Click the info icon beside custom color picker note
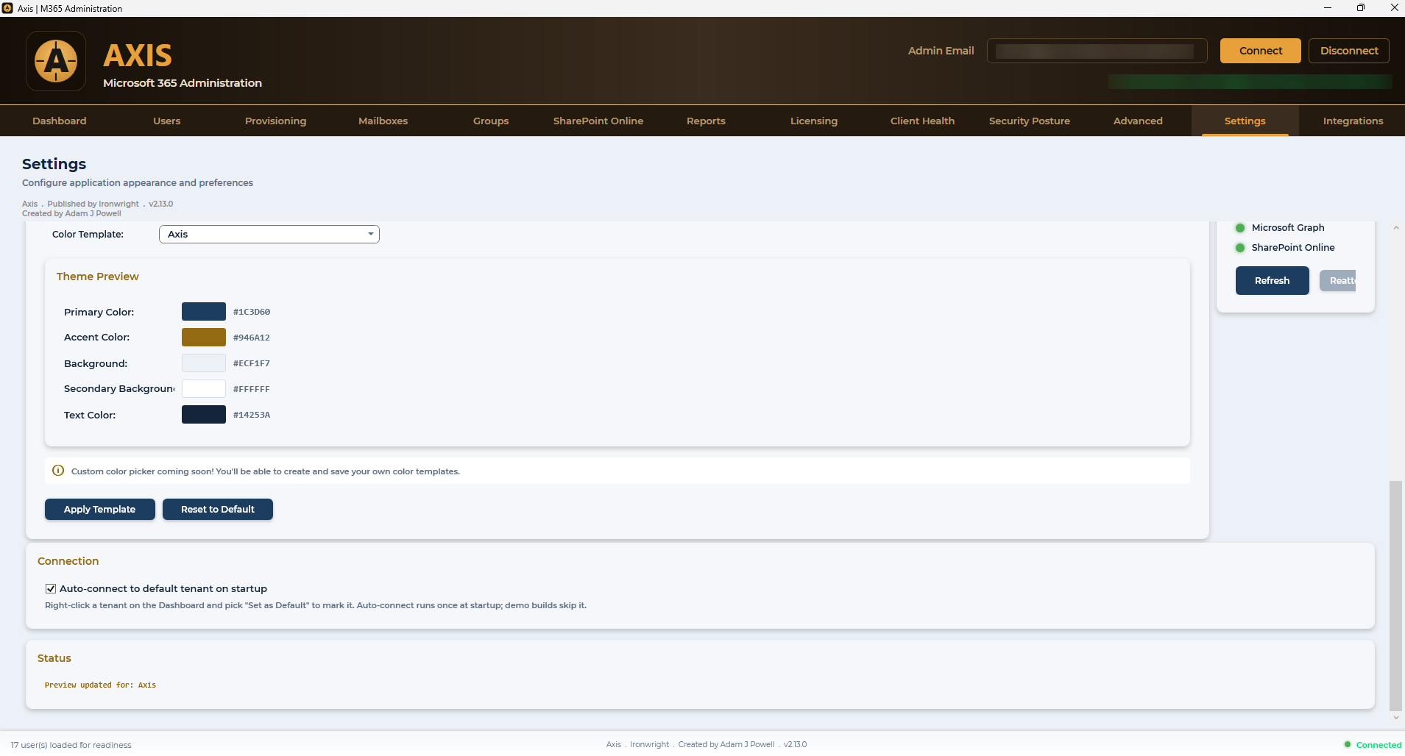This screenshot has width=1405, height=756. 58,471
